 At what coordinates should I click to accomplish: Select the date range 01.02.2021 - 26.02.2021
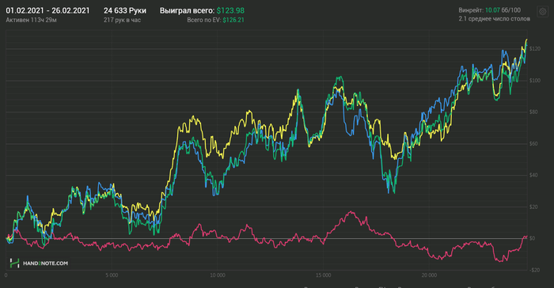(47, 10)
